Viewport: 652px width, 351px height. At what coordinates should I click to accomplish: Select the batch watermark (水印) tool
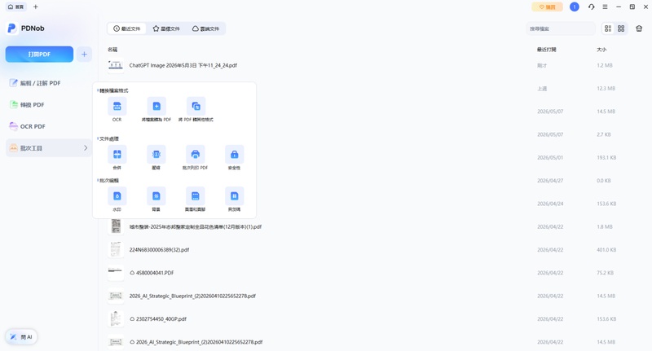pyautogui.click(x=117, y=196)
